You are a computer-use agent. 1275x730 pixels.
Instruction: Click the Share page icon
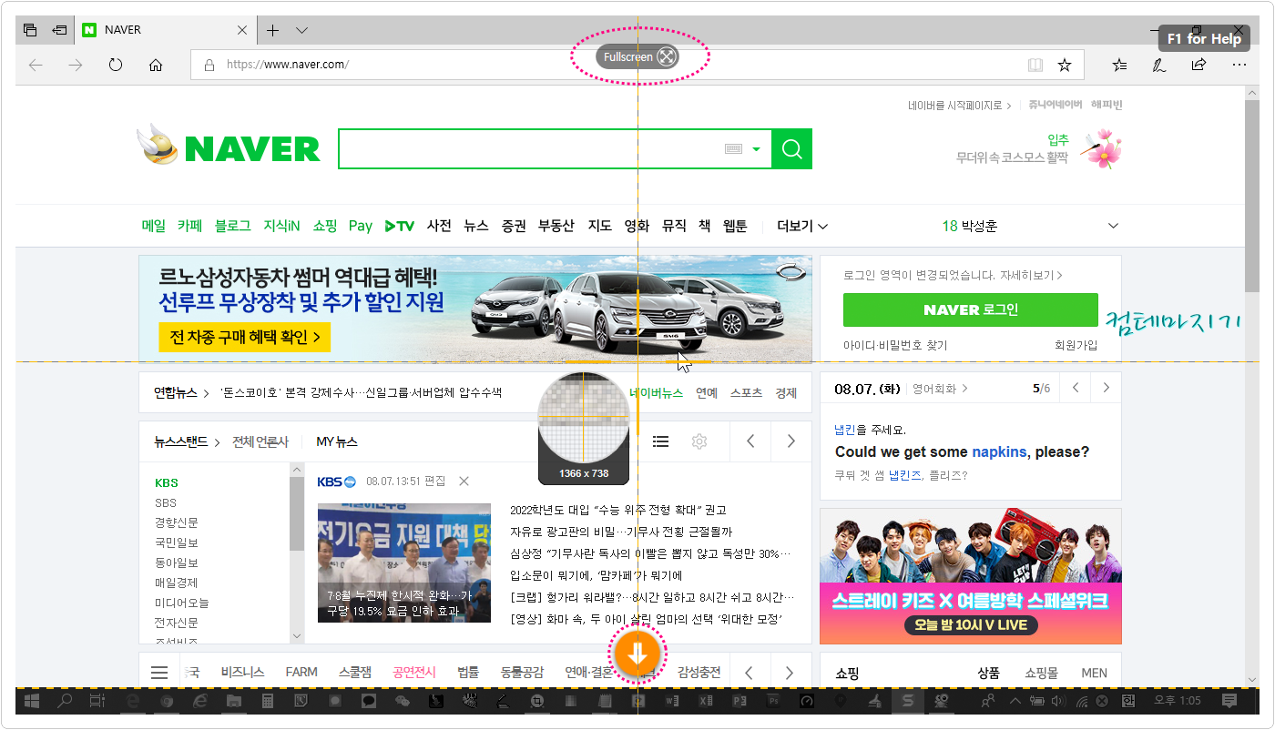pyautogui.click(x=1198, y=66)
